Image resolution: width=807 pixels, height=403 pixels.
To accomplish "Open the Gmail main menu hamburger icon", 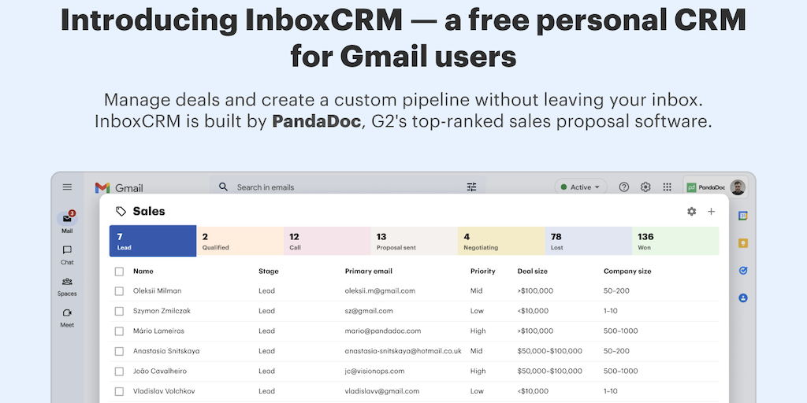I will [x=67, y=187].
